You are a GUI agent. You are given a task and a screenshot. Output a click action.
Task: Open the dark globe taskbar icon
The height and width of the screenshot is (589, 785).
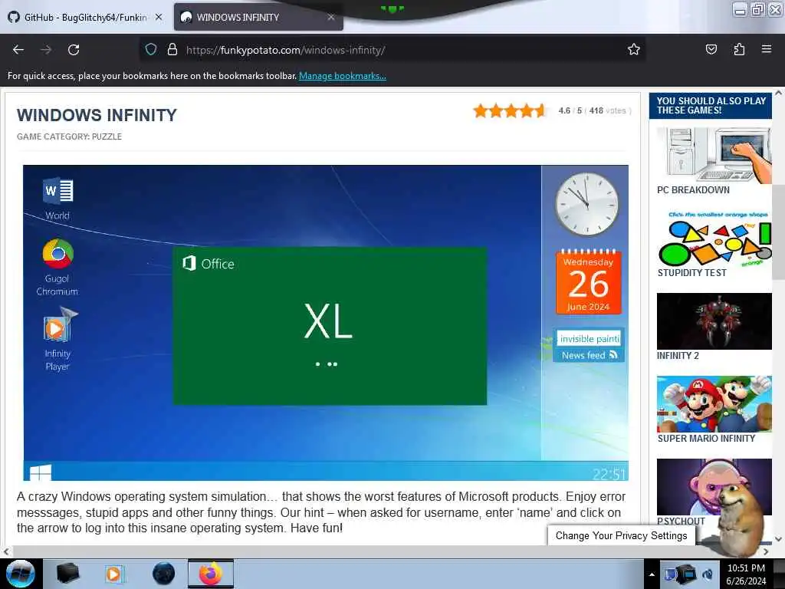pyautogui.click(x=164, y=574)
